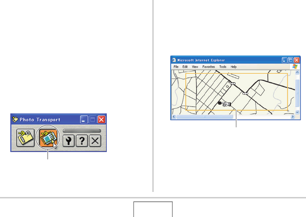Image resolution: width=306 pixels, height=217 pixels.
Task: Open the Tools menu in Internet Explorer
Action: (x=223, y=67)
